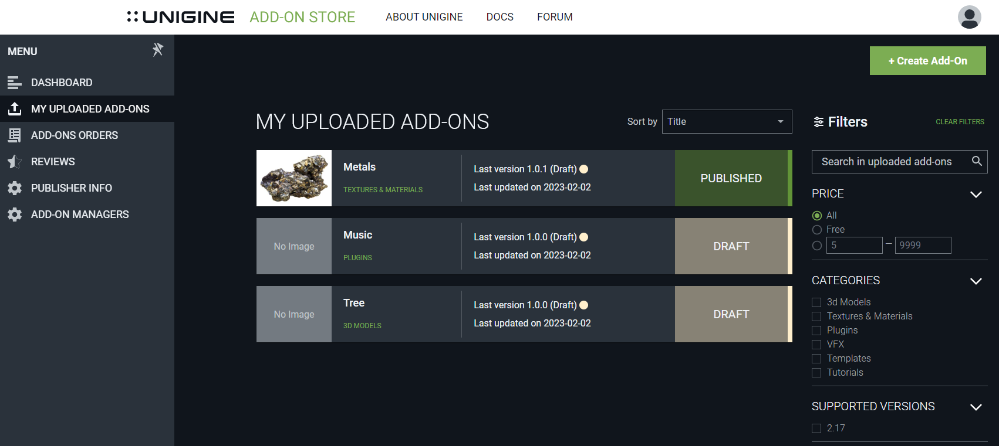
Task: Open the Sort by Title dropdown
Action: 727,121
